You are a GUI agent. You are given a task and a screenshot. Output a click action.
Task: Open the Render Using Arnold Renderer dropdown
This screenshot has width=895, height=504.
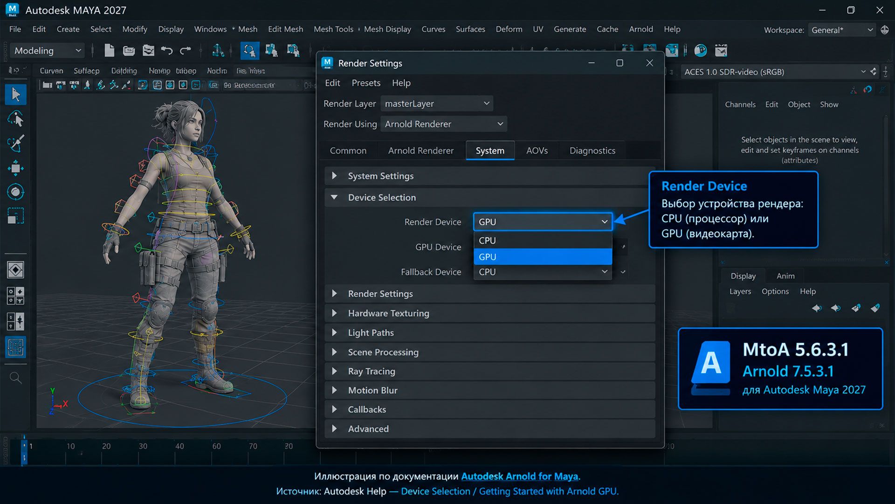coord(444,124)
